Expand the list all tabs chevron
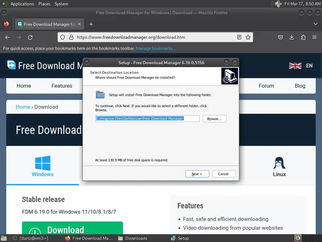This screenshot has height=242, width=322. (316, 24)
